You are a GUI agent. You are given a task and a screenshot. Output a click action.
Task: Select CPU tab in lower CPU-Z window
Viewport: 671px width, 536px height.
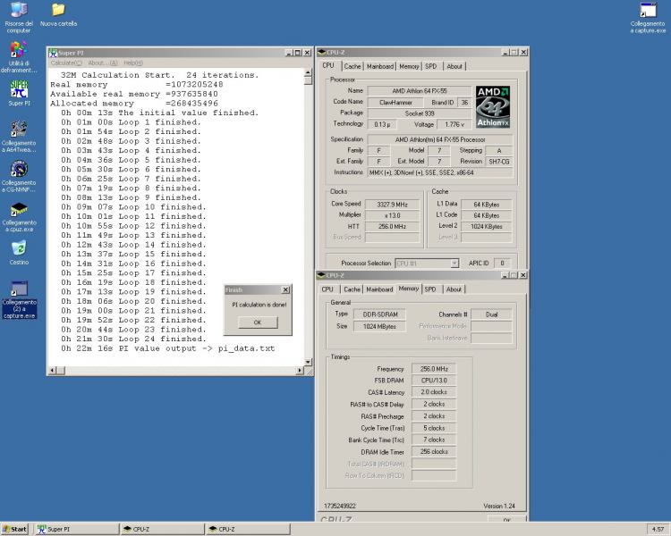tap(327, 289)
